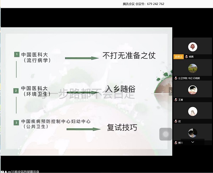213x173 pixels.
Task: Click the mute icon beside 杨茜's name
Action: [186, 57]
